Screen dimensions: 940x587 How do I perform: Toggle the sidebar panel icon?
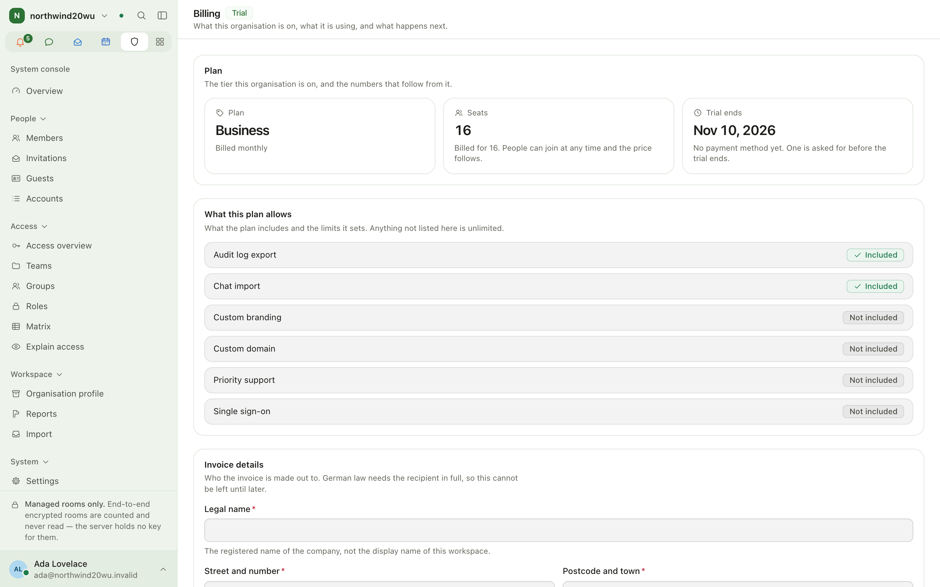coord(162,16)
